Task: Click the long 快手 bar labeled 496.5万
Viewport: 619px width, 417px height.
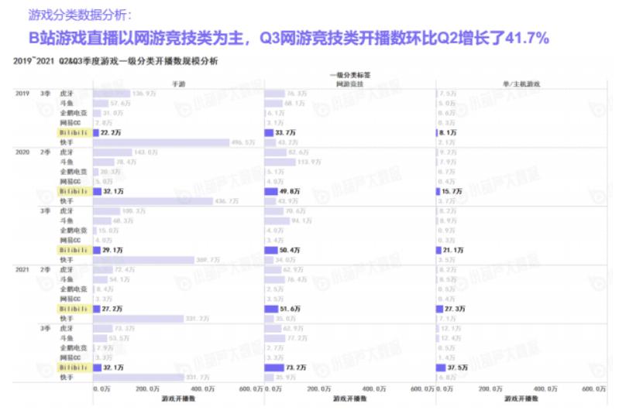Action: point(161,142)
